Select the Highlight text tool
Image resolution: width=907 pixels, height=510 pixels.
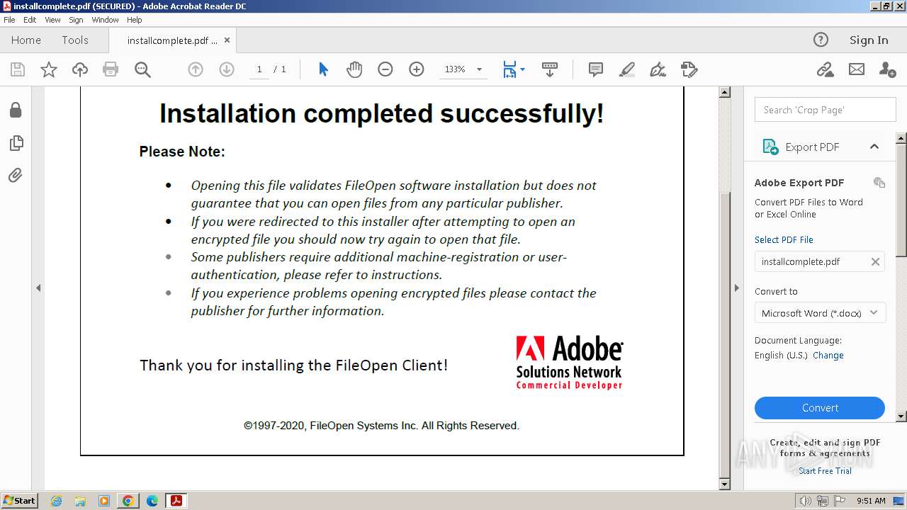(x=627, y=69)
